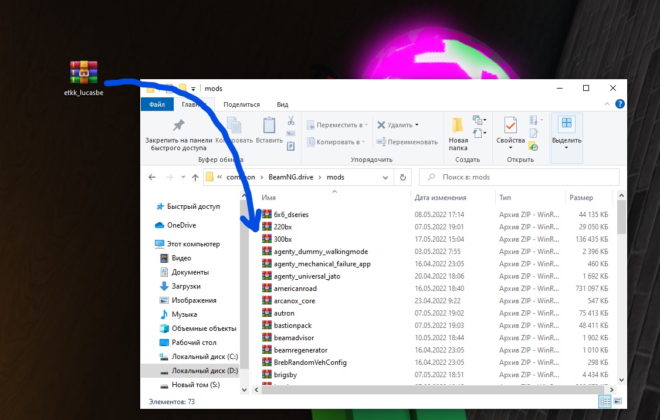This screenshot has width=660, height=420.
Task: Open the help question mark icon
Action: (620, 104)
